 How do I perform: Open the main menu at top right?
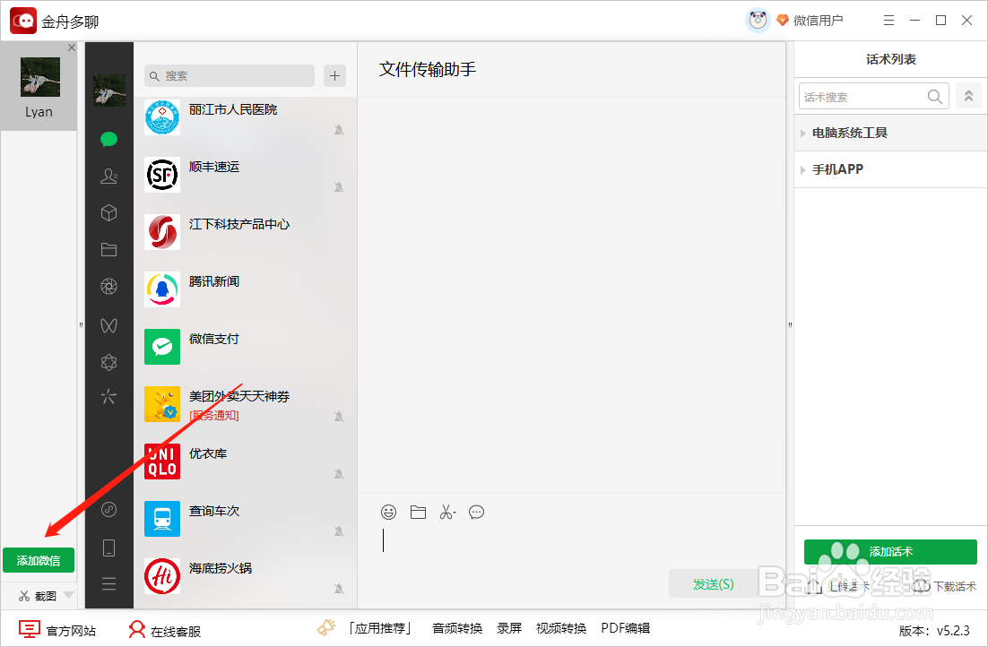[888, 19]
